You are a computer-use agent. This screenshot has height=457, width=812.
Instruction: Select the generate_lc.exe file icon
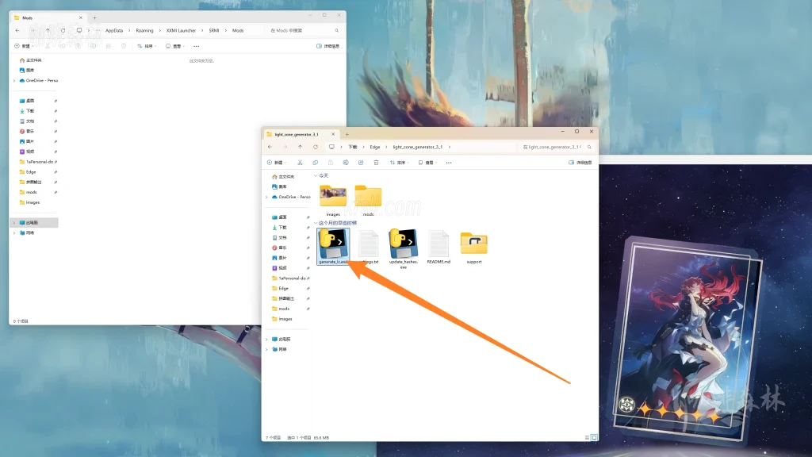click(332, 243)
